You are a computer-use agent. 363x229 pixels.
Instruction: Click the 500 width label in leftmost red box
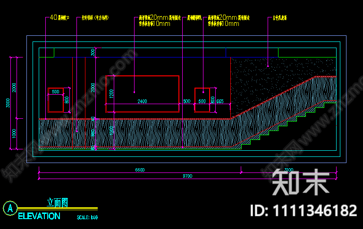[x=56, y=92]
